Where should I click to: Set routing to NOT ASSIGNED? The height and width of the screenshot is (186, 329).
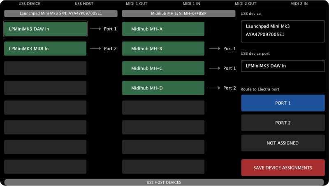tap(283, 143)
